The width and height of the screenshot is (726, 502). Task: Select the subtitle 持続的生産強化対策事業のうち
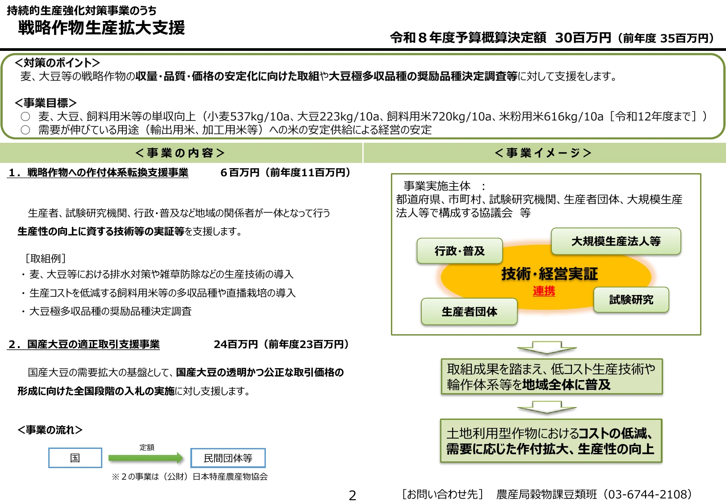coord(82,10)
